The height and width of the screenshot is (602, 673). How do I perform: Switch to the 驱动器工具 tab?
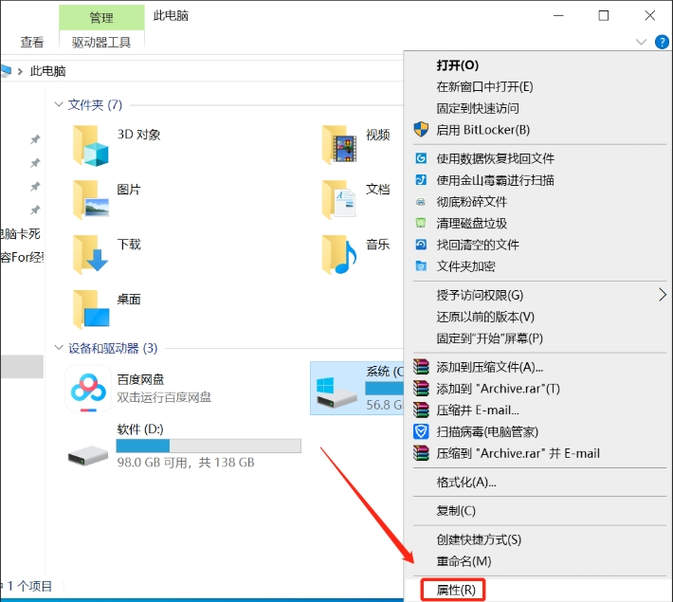click(101, 42)
